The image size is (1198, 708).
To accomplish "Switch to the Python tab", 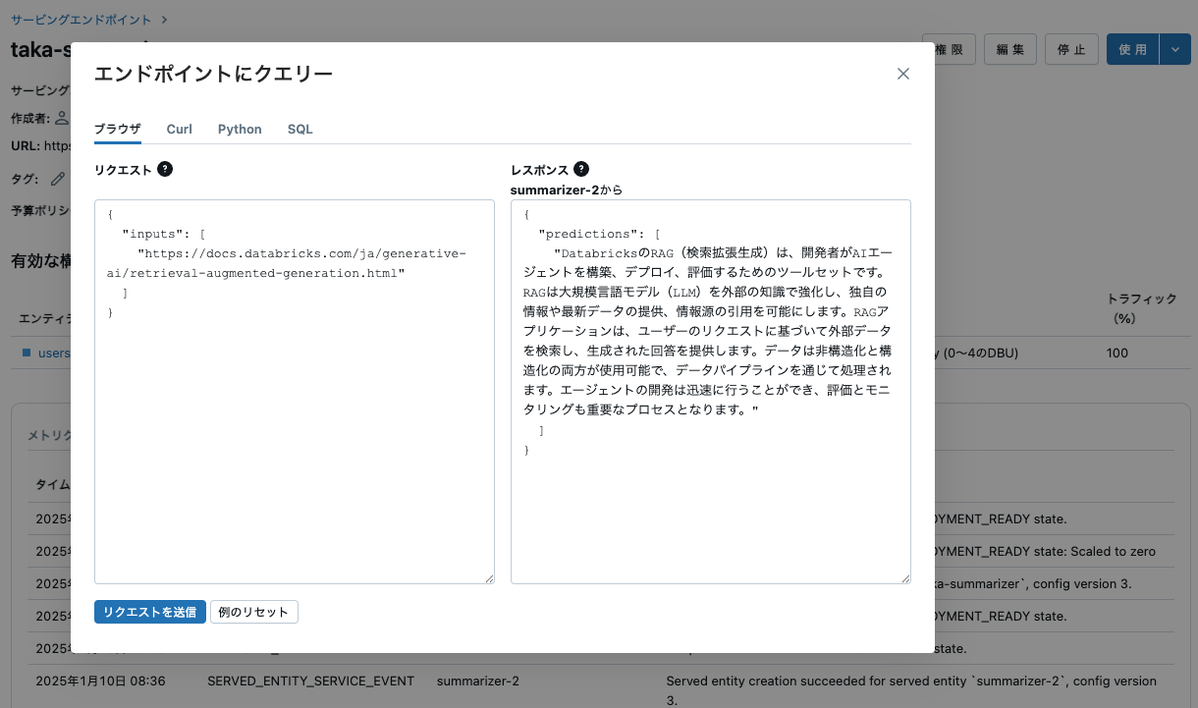I will click(240, 129).
